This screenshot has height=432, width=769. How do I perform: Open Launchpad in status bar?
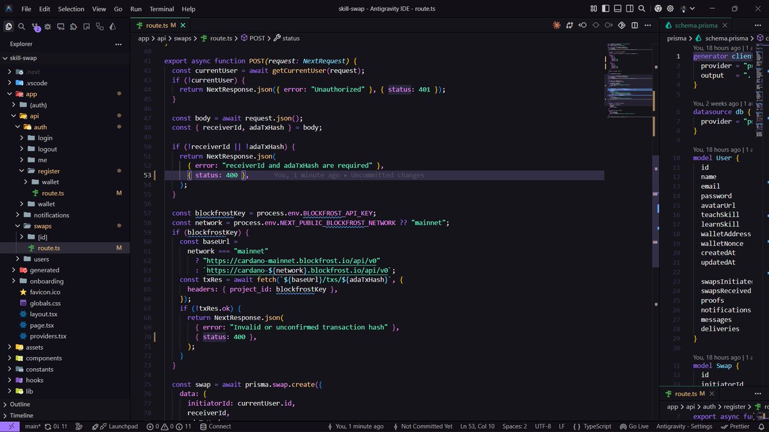coord(115,426)
